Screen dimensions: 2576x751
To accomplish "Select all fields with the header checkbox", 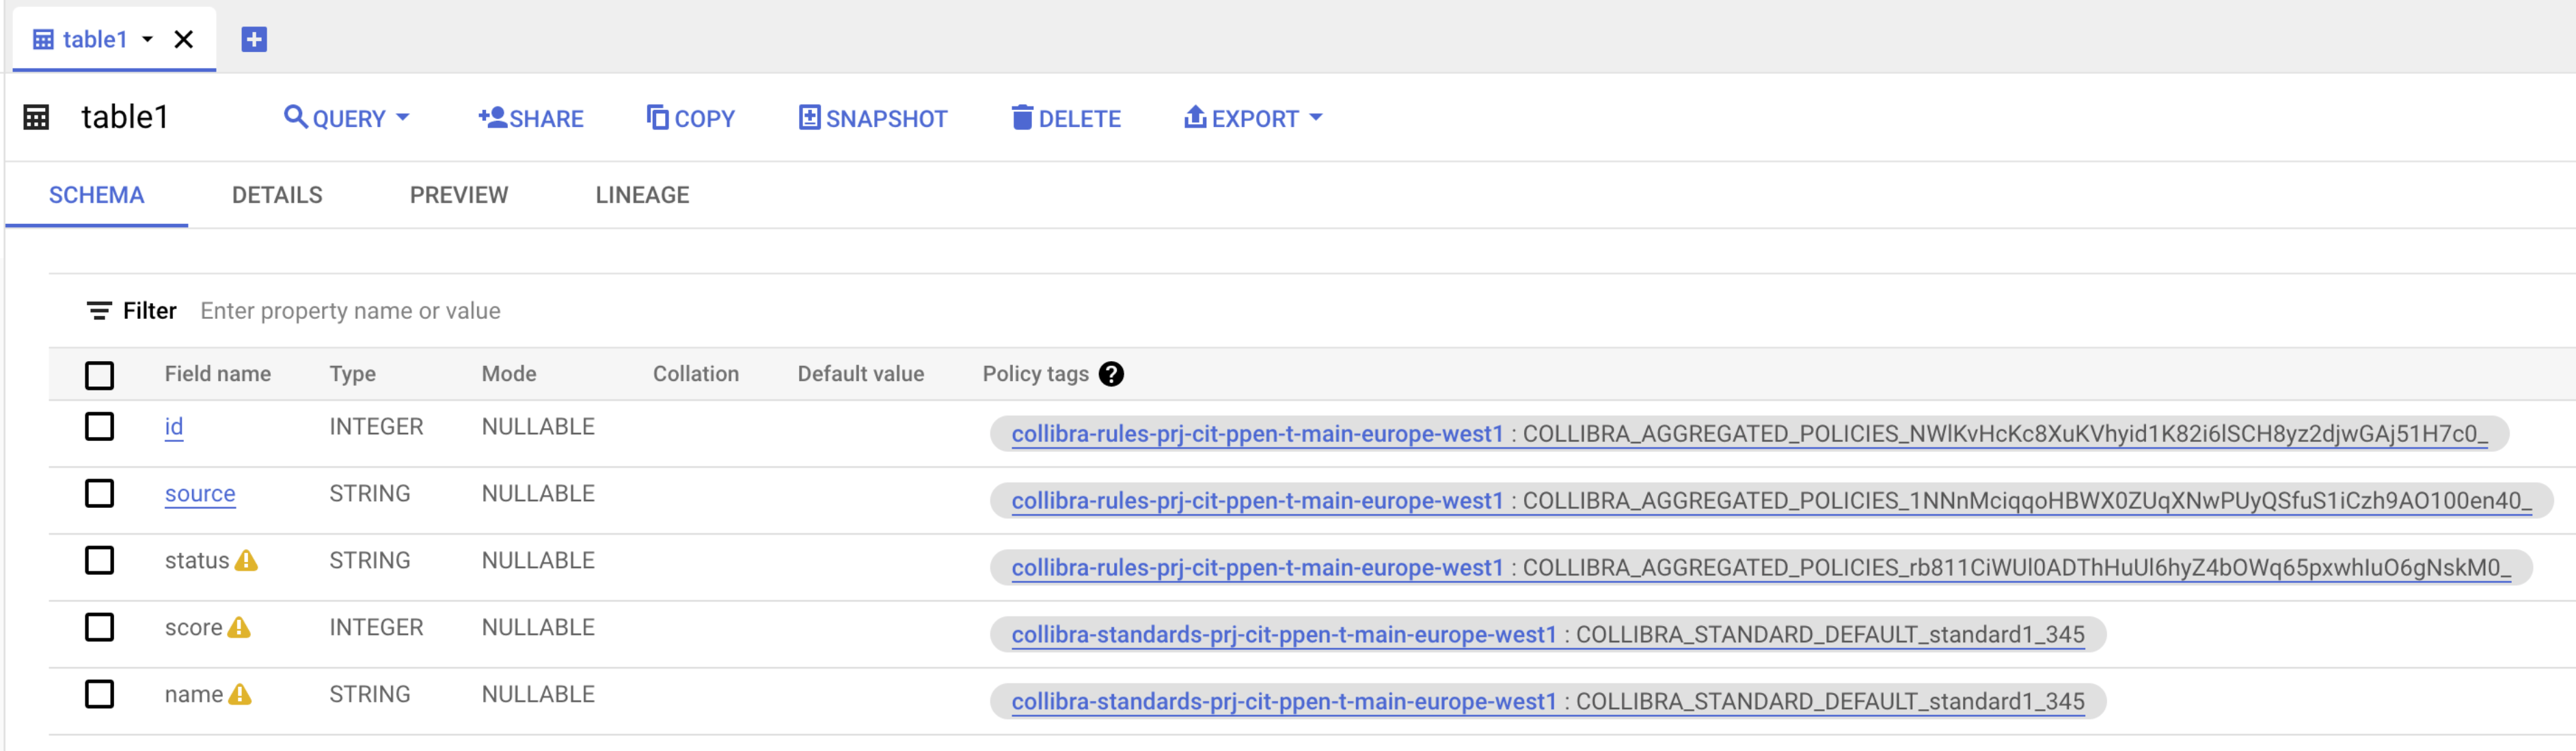I will 99,375.
